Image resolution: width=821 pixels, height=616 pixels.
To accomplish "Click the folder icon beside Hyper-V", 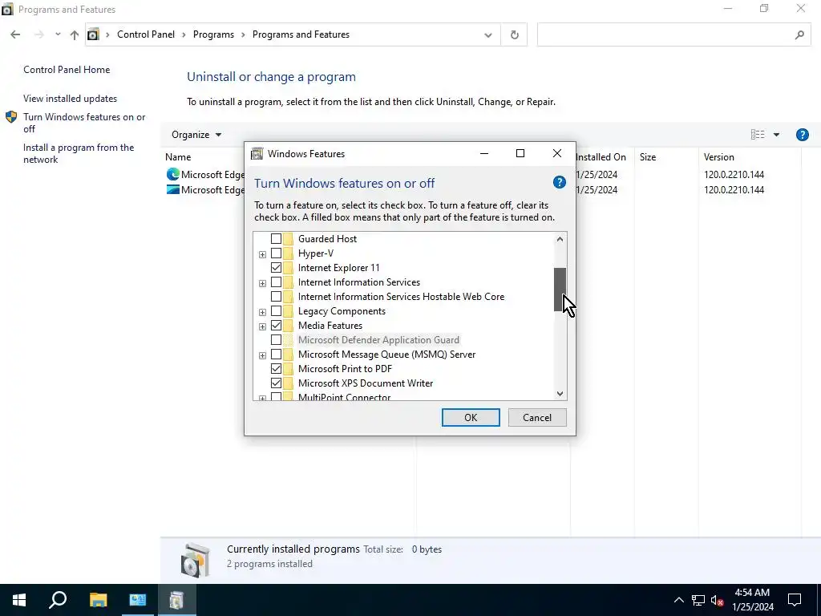I will click(x=289, y=253).
